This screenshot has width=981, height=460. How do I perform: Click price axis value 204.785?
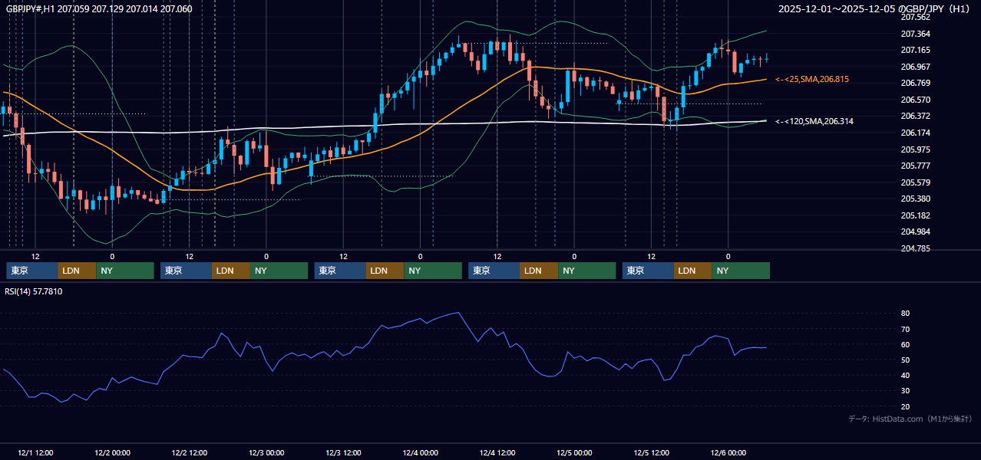click(x=915, y=248)
